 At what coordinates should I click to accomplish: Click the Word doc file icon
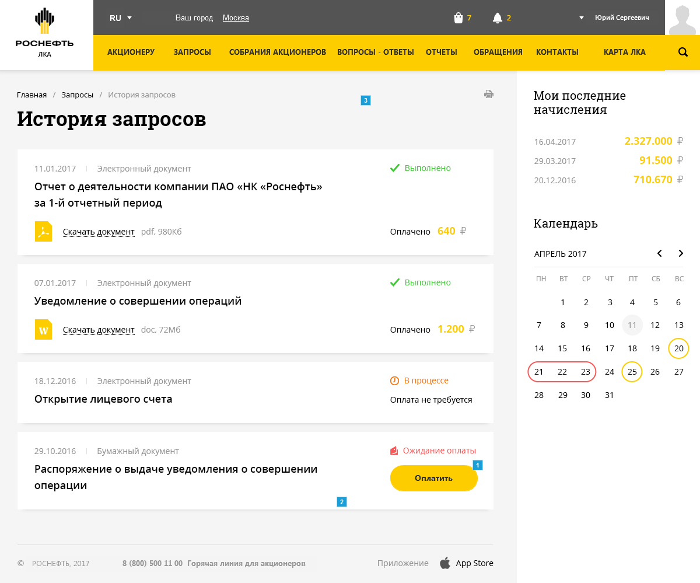click(x=43, y=329)
